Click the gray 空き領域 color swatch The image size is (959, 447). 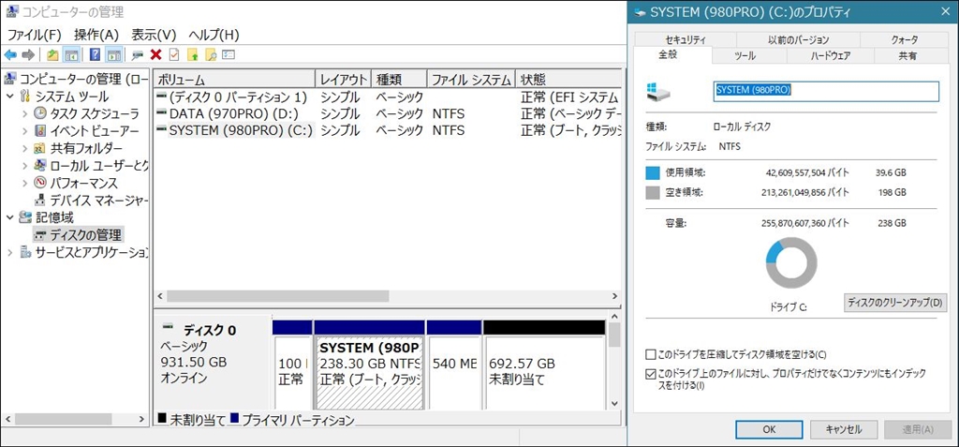pos(653,193)
